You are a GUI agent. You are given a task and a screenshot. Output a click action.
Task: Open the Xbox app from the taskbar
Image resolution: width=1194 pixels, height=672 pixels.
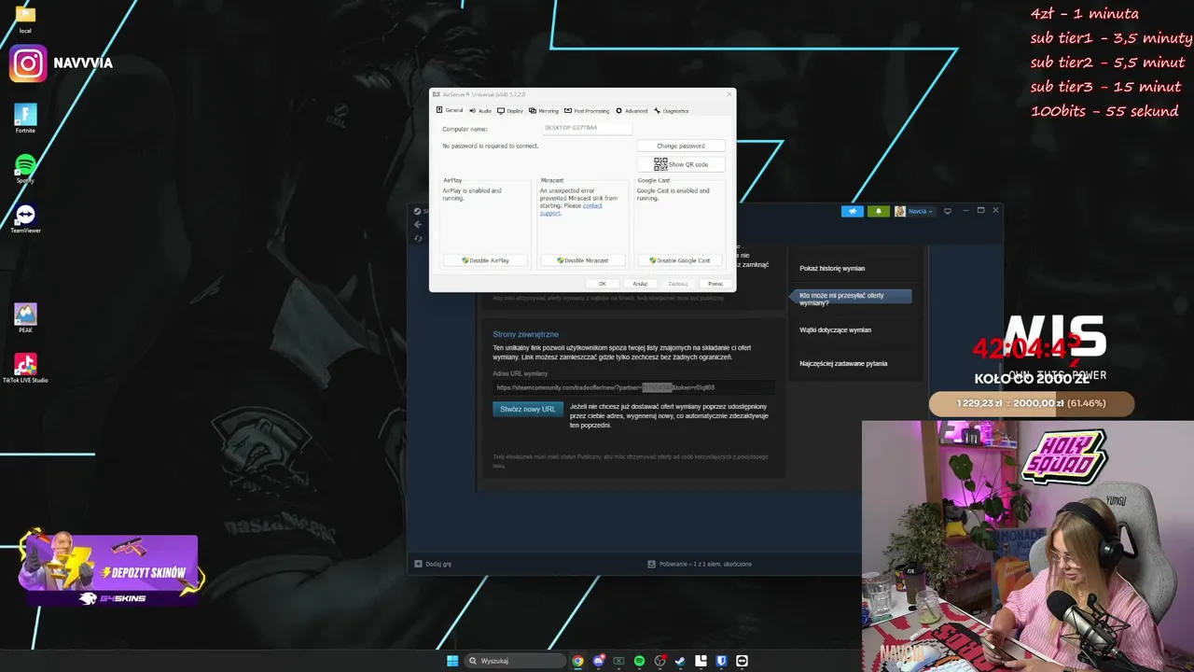click(618, 661)
